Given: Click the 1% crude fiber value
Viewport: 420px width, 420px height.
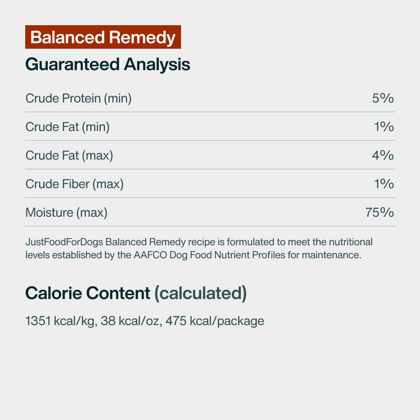Looking at the screenshot, I should pos(384,184).
